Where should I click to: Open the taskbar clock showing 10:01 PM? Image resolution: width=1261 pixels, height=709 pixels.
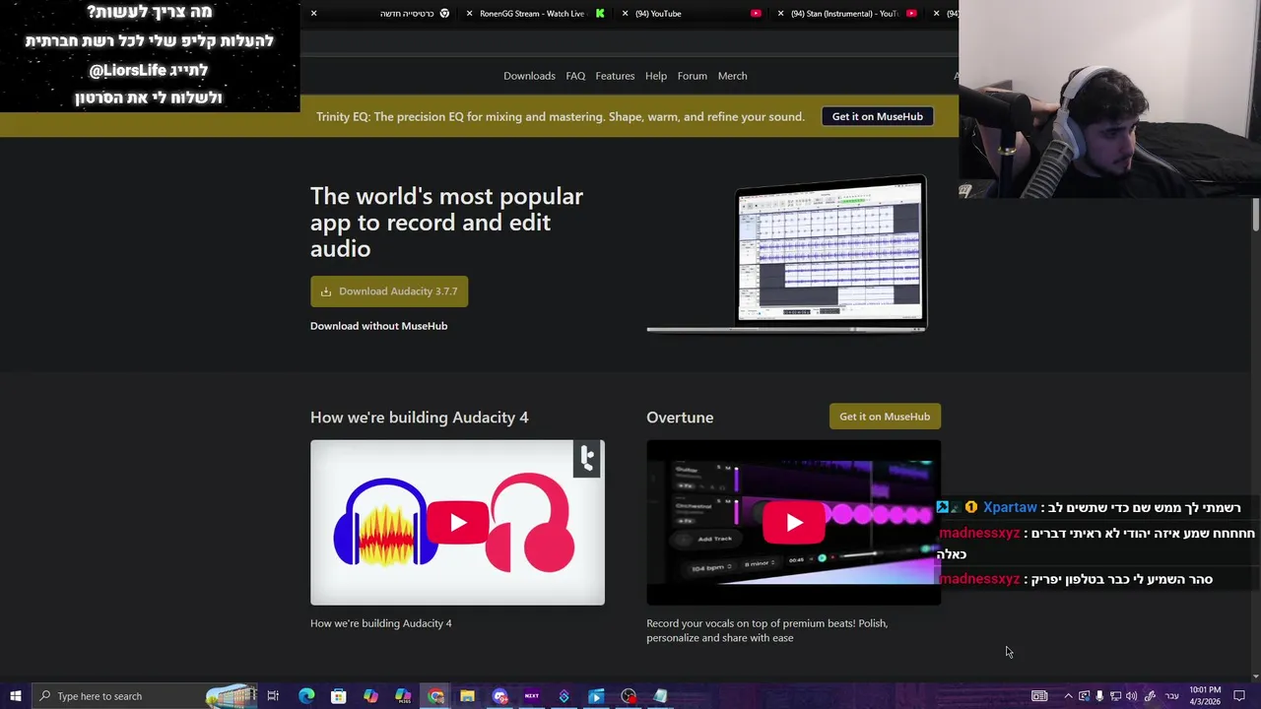[1205, 696]
